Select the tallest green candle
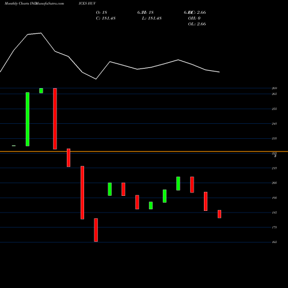Image resolution: width=288 pixels, height=288 pixels. coord(28,119)
